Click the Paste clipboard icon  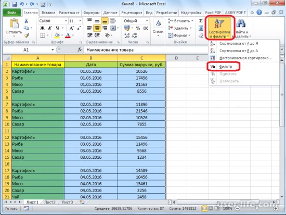(x=14, y=23)
